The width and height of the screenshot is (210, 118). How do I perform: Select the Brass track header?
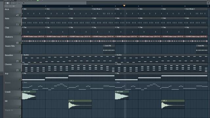[12, 86]
